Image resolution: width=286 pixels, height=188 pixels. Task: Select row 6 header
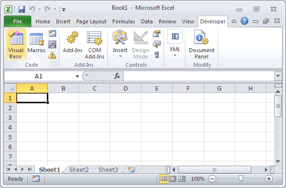point(10,147)
